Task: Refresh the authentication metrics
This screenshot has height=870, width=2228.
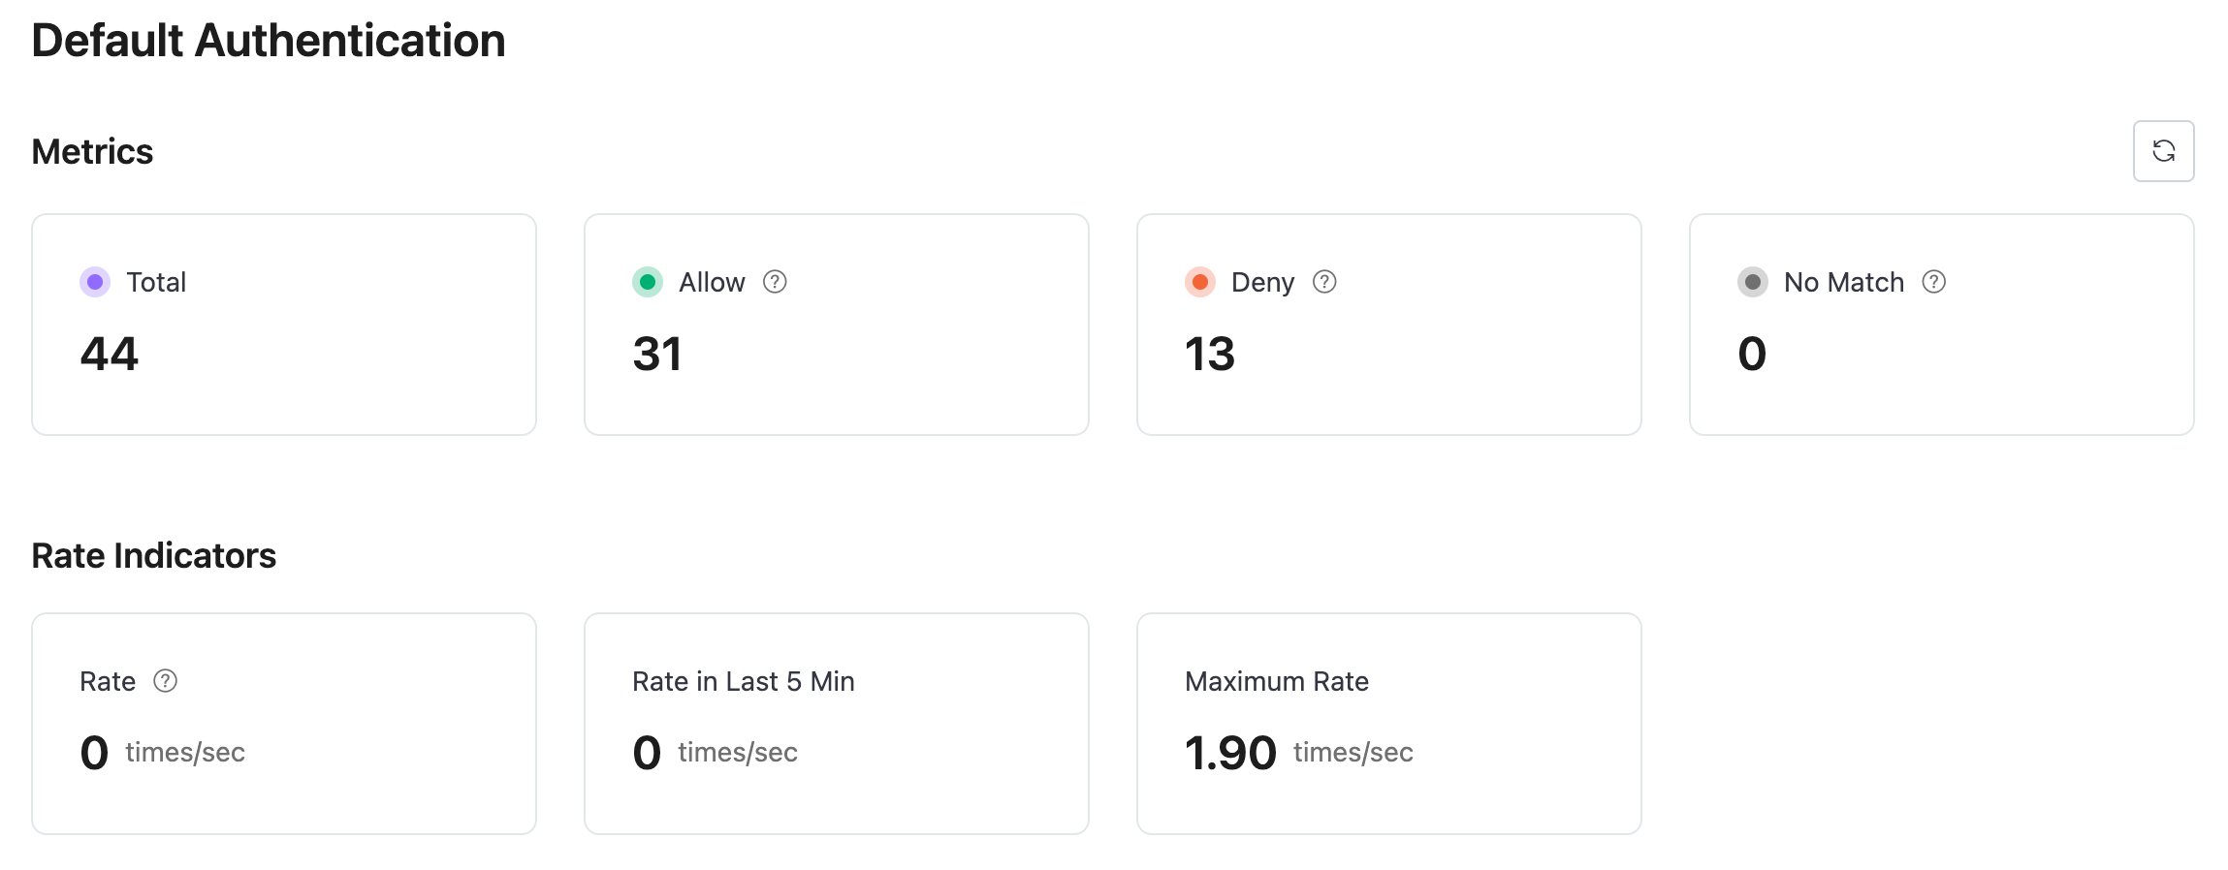Action: [x=2163, y=151]
